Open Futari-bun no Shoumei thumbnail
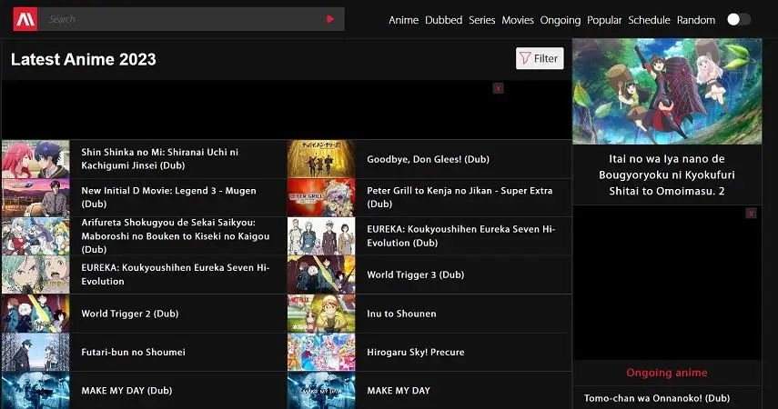Viewport: 778px width, 409px height. pos(35,352)
